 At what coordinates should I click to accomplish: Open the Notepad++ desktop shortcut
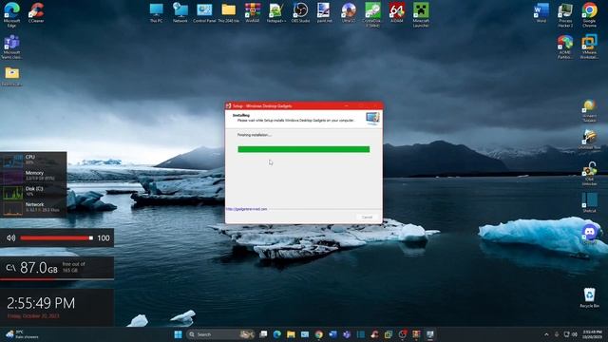pos(276,12)
